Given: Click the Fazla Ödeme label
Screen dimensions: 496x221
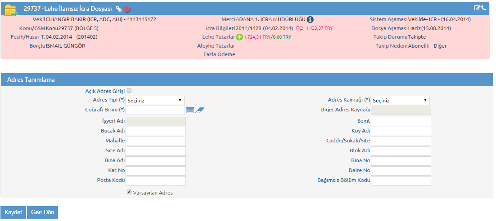Looking at the screenshot, I should click(x=219, y=55).
